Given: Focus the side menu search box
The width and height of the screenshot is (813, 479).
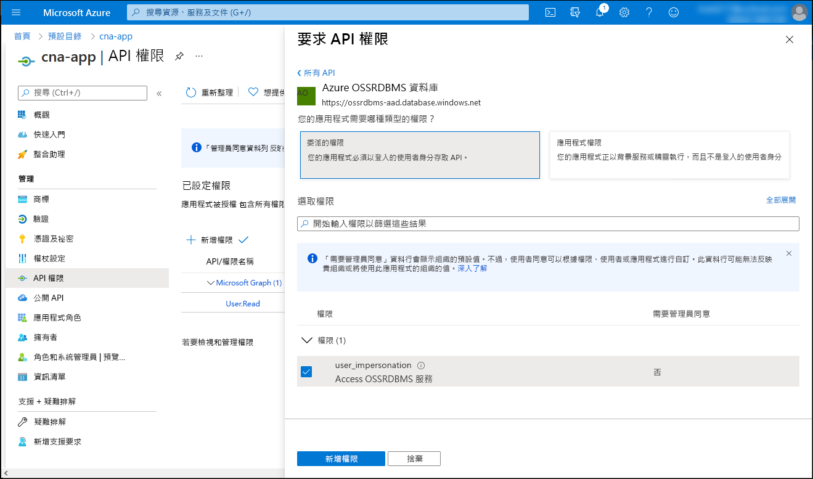Looking at the screenshot, I should click(83, 92).
